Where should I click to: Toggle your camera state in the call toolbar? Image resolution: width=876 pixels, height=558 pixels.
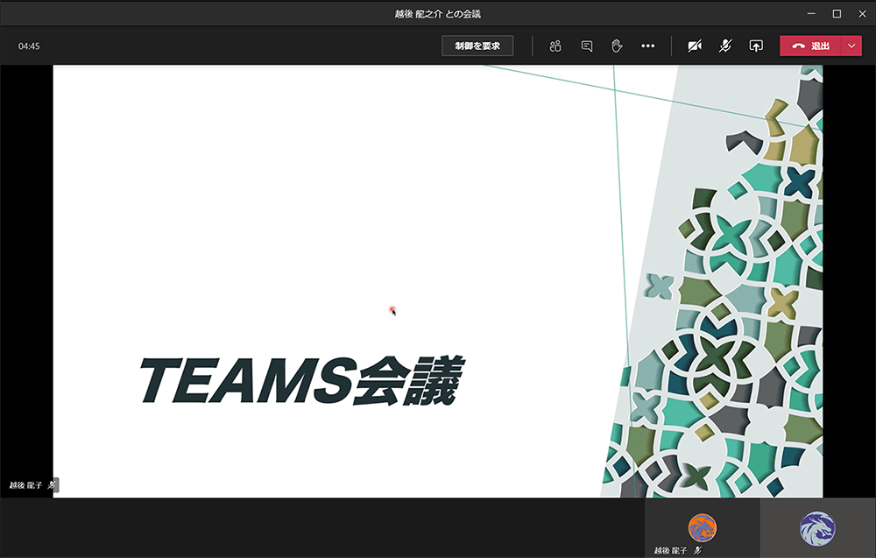pos(694,45)
